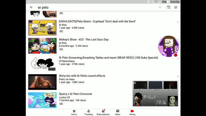Image resolution: width=206 pixels, height=116 pixels.
Task: Open the 'Spaicy x Sr Pelo Crossover' title
Action: click(75, 94)
